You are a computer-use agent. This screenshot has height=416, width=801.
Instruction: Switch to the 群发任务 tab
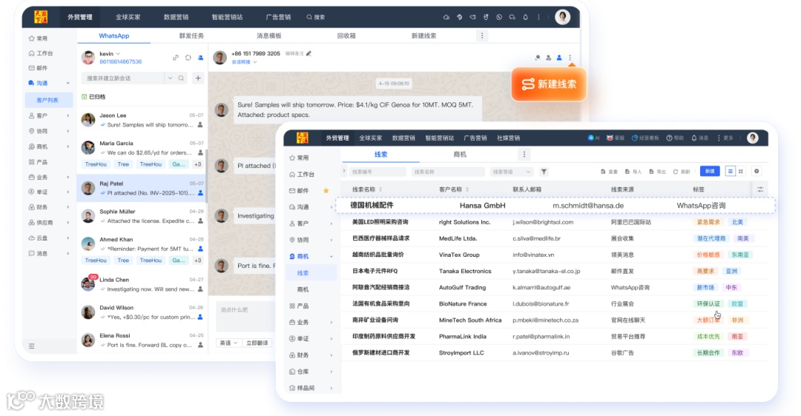coord(191,36)
